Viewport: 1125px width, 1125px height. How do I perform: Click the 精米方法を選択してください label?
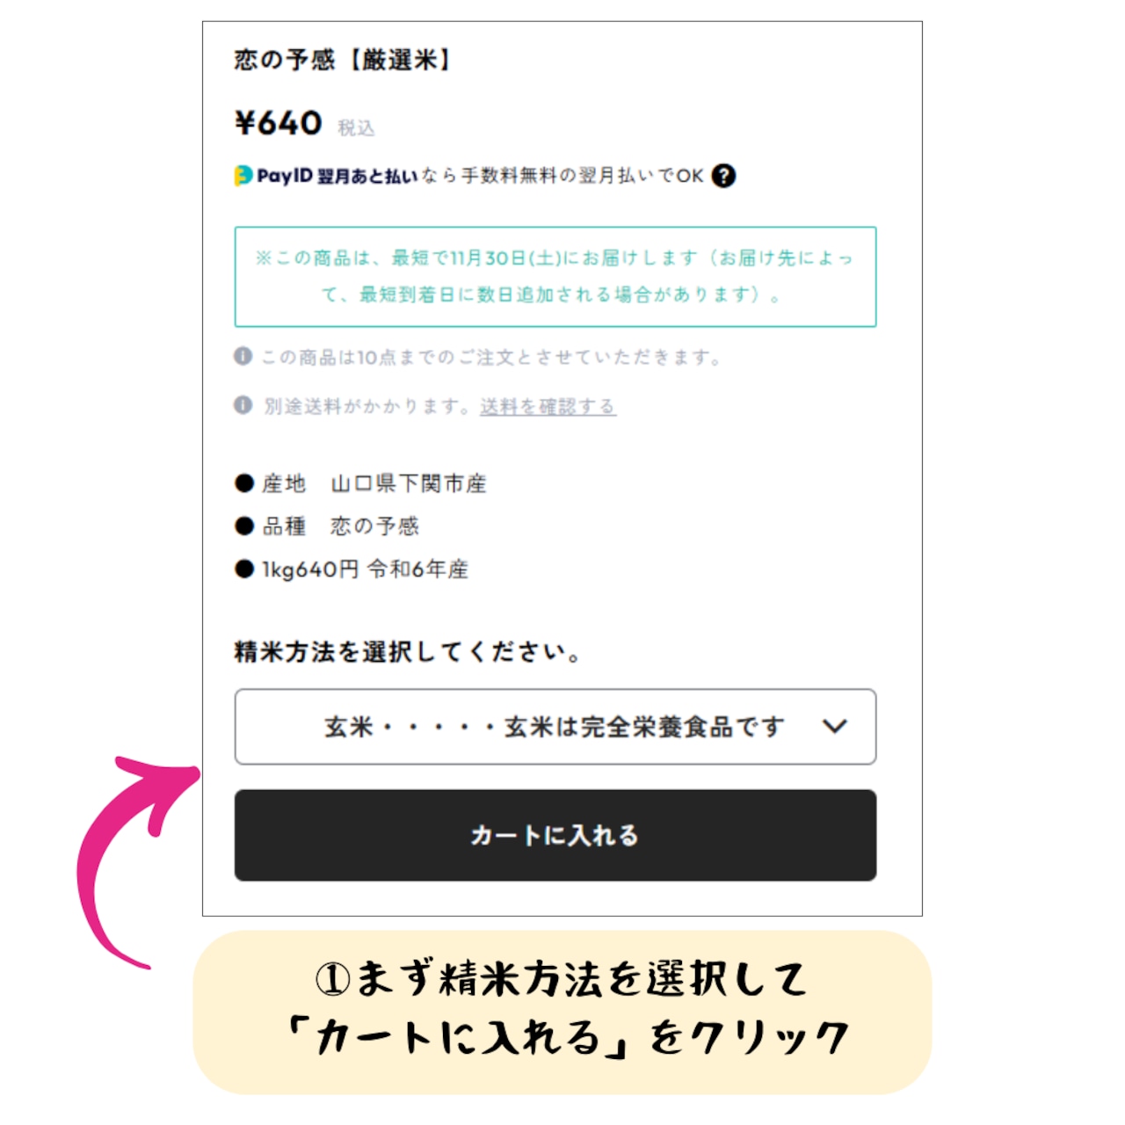pos(408,652)
